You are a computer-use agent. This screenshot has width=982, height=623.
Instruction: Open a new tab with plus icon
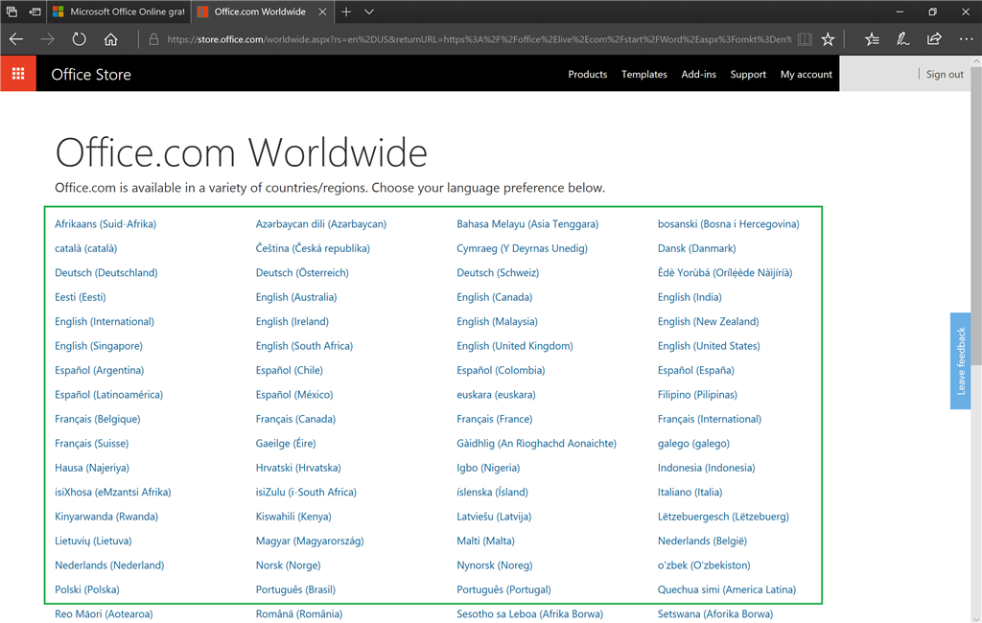pos(346,12)
